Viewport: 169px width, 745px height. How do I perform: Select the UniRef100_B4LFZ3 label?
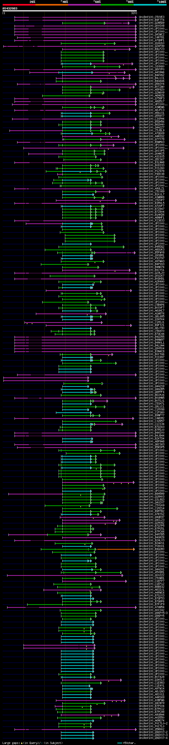pos(152,49)
